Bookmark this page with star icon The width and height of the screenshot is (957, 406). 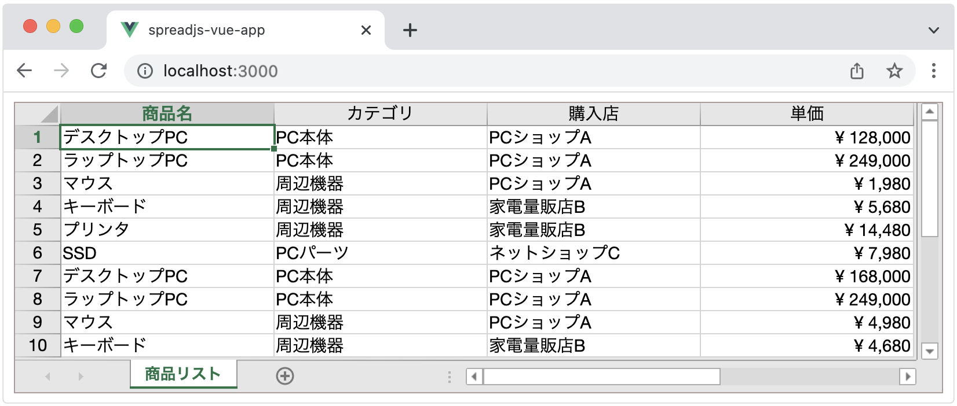[x=894, y=71]
